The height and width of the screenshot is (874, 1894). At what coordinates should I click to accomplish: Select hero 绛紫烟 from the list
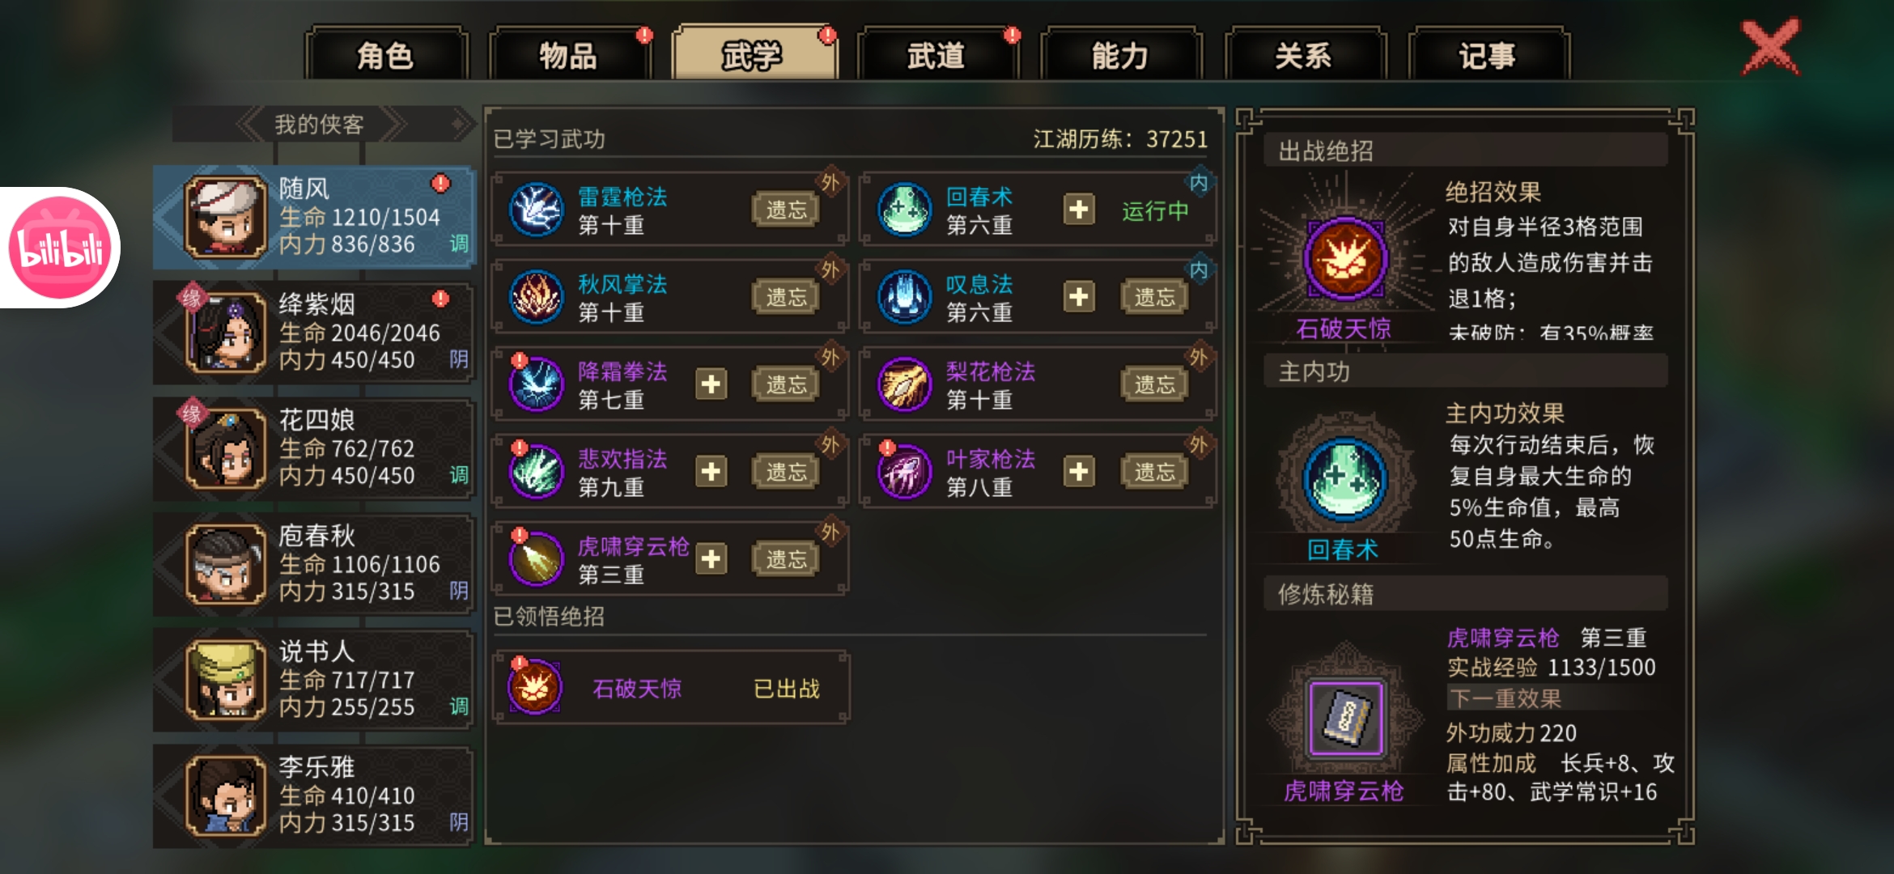point(313,333)
